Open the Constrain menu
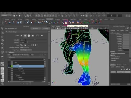Image resolution: width=131 pixels, height=98 pixels. pos(82,13)
